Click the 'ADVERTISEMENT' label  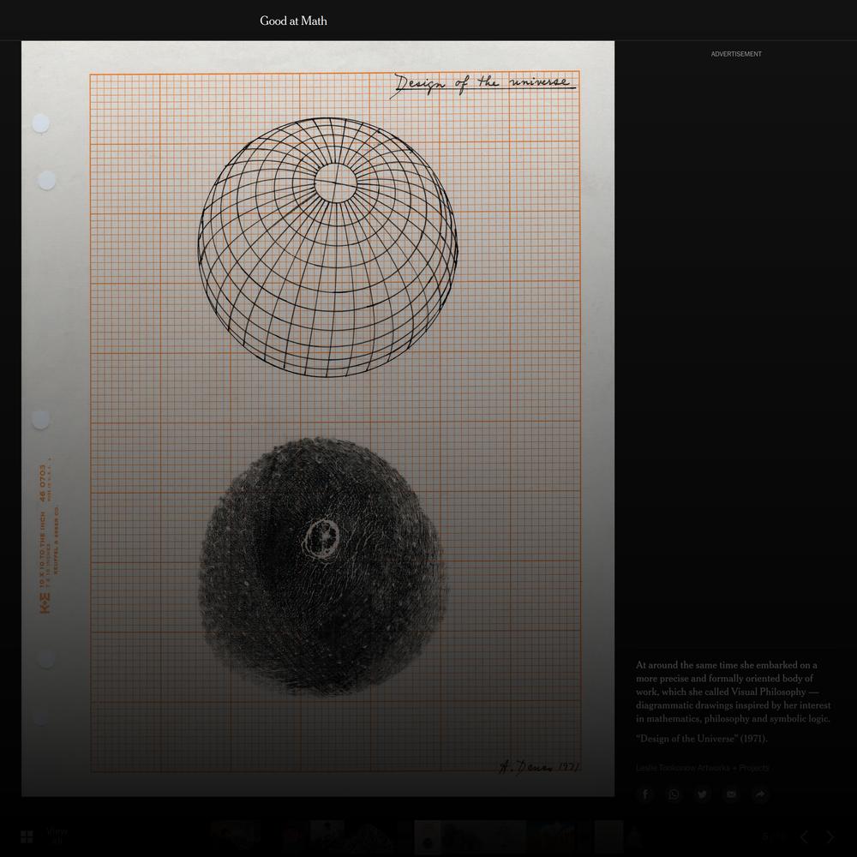click(736, 54)
